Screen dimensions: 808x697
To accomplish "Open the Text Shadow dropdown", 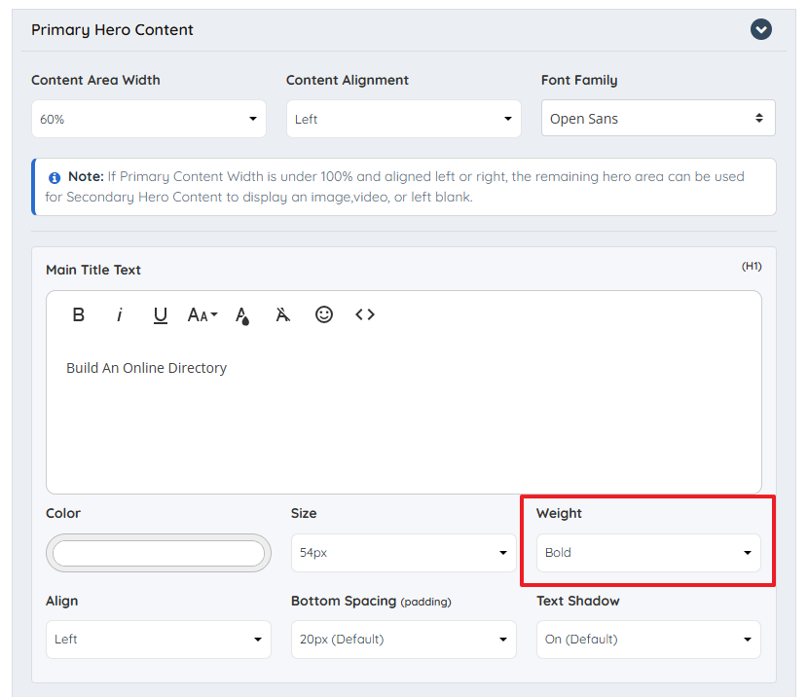I will point(648,640).
